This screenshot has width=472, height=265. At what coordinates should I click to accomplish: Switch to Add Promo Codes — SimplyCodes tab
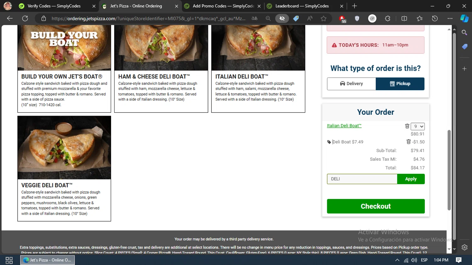[x=223, y=6]
